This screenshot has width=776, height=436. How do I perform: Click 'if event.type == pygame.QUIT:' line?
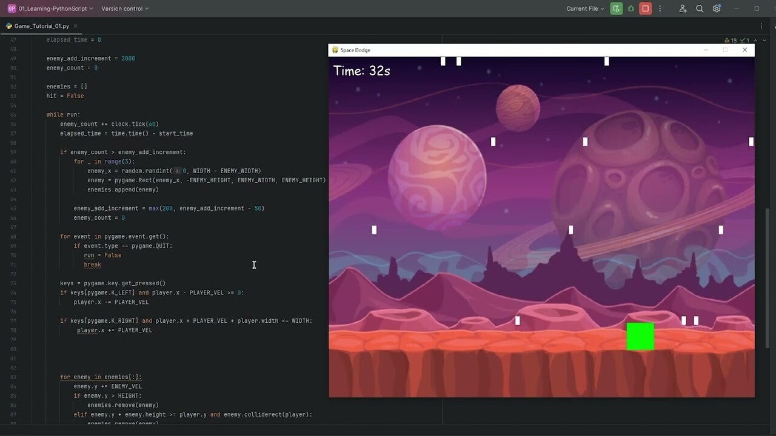coord(123,246)
